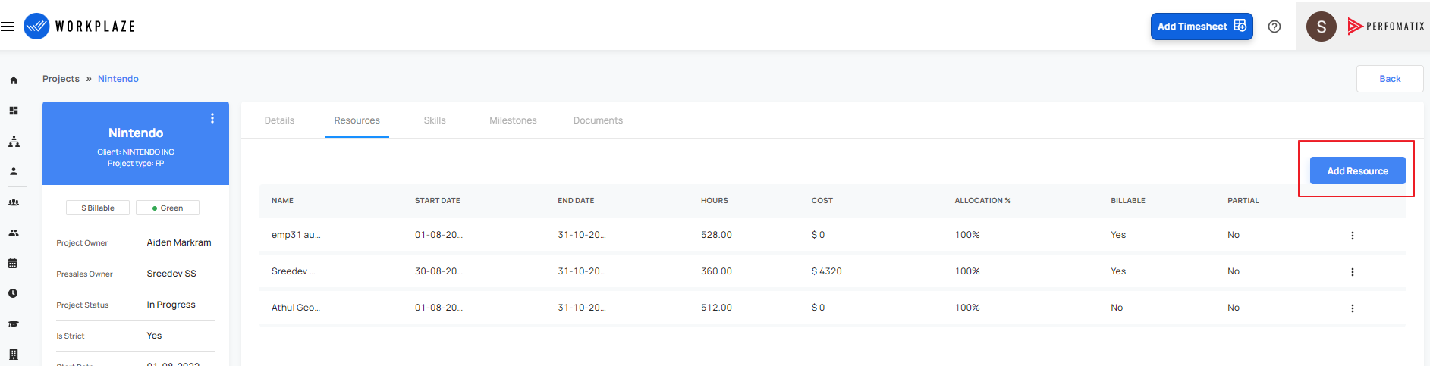Click the Back button
The image size is (1430, 366).
pos(1390,79)
